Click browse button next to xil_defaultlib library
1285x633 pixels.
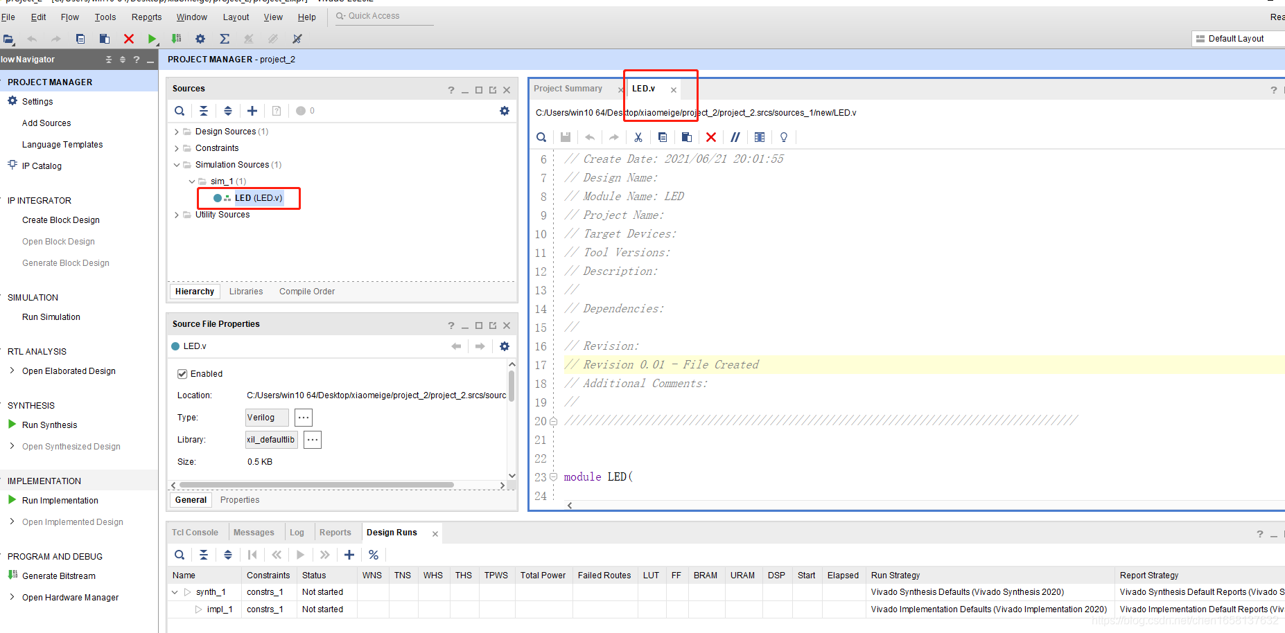tap(313, 440)
